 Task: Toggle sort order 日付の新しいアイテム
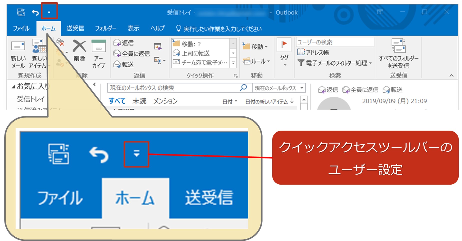269,101
